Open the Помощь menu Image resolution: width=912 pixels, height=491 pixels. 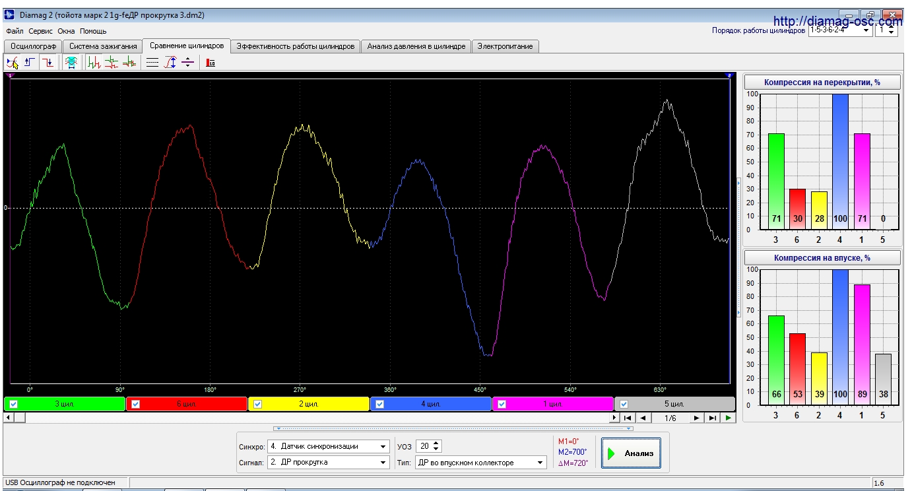93,31
